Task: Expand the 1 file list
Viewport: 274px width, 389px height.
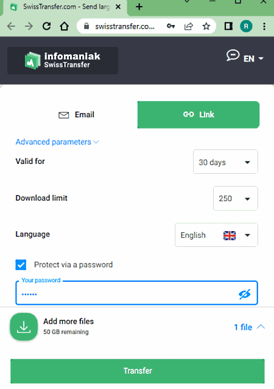Action: [x=249, y=327]
